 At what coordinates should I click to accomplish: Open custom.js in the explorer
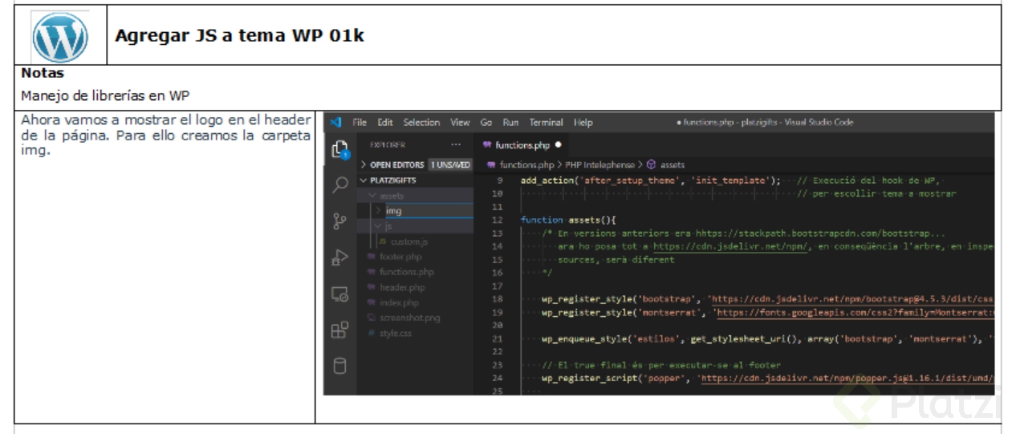(409, 241)
